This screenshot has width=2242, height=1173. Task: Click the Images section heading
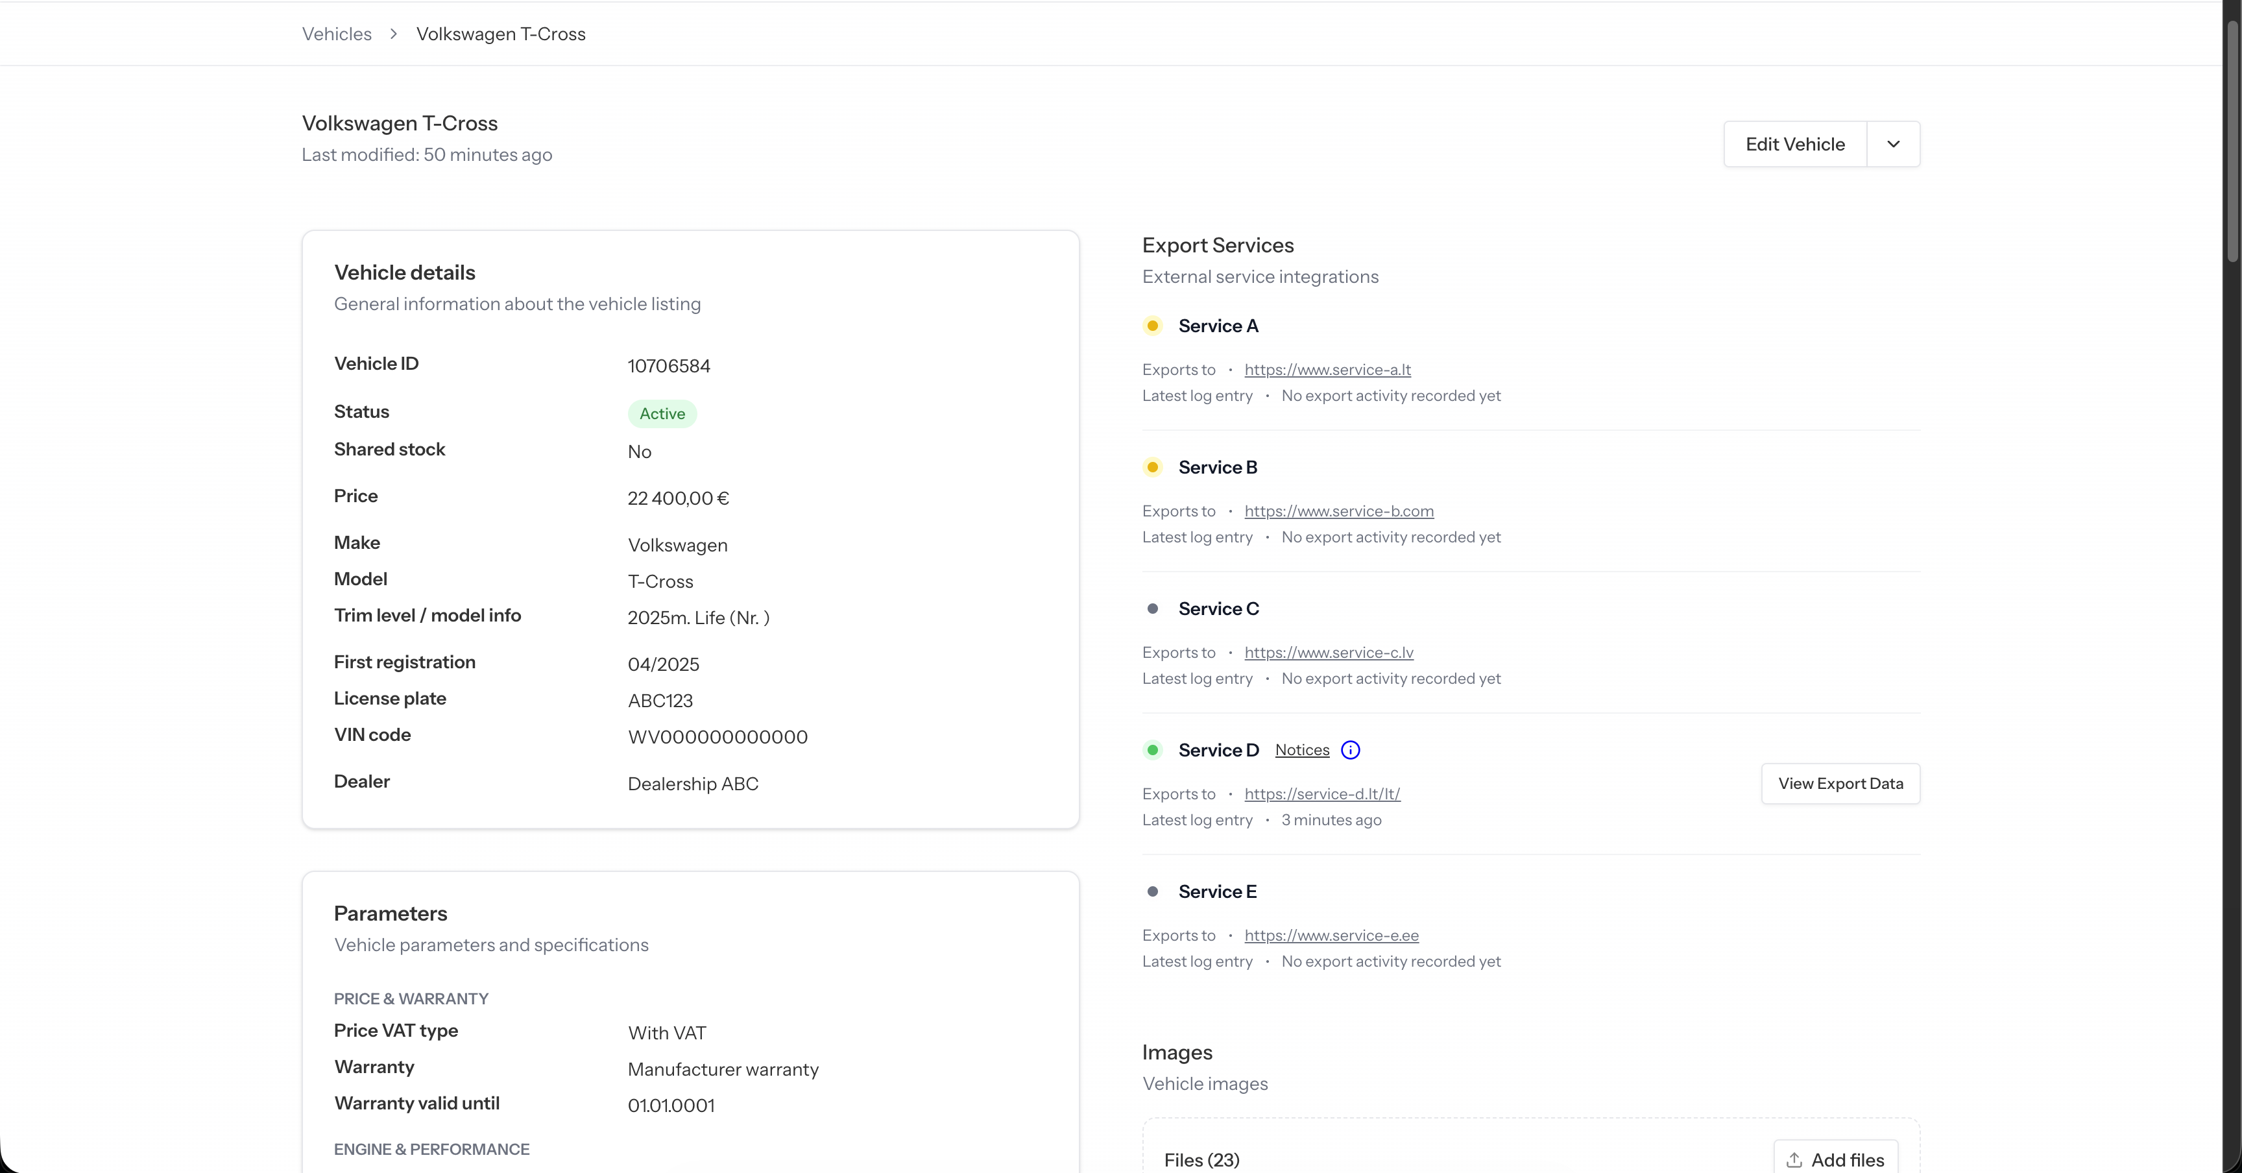[x=1177, y=1052]
